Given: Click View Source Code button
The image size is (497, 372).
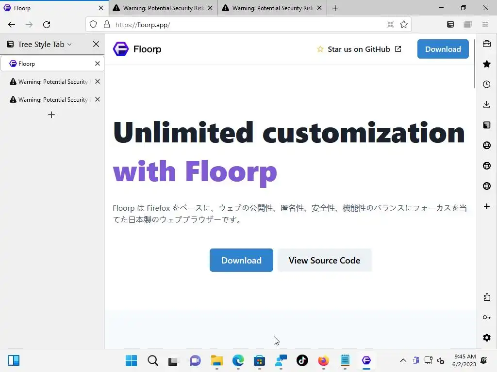Looking at the screenshot, I should tap(324, 260).
